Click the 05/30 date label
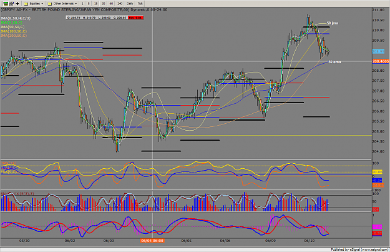The height and width of the screenshot is (252, 390). coord(24,241)
